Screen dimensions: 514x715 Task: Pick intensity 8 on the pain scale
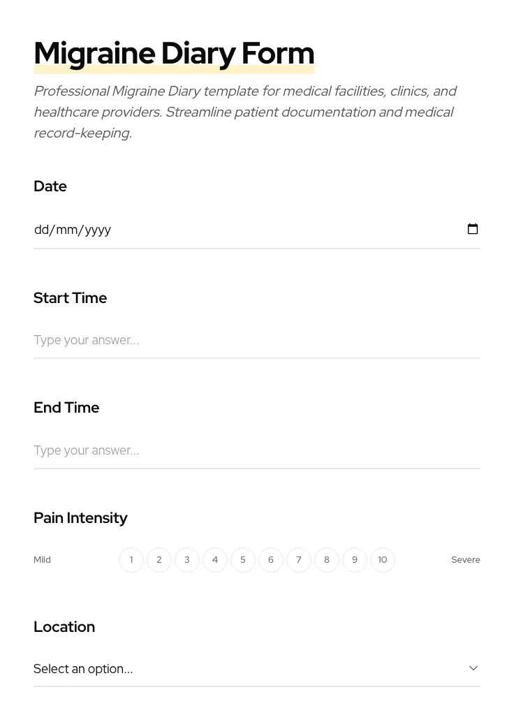tap(327, 559)
